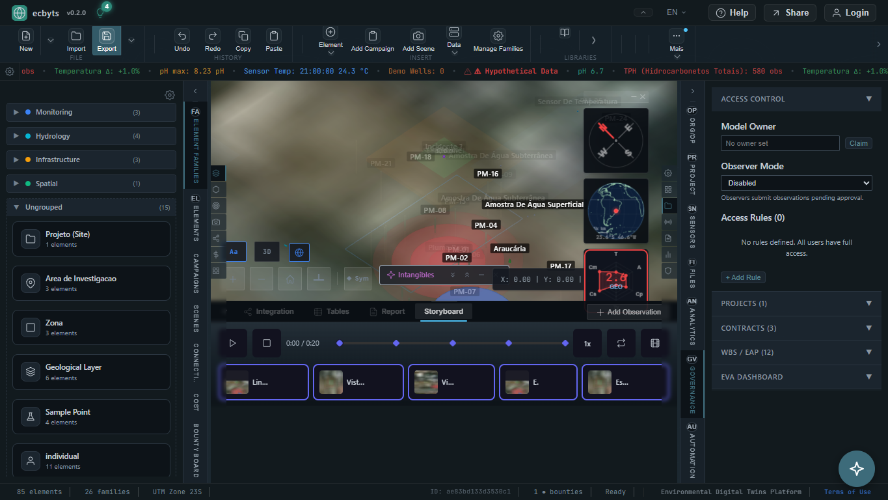The width and height of the screenshot is (888, 500).
Task: Click the target circles icon in viewport toolbar
Action: coord(216,206)
